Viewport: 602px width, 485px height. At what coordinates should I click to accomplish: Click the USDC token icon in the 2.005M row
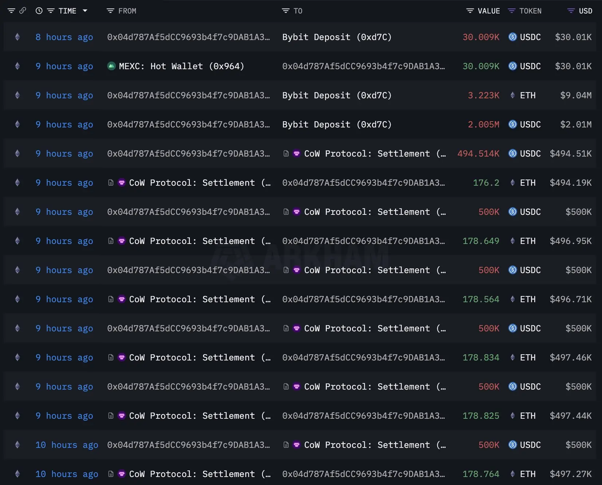click(x=512, y=124)
